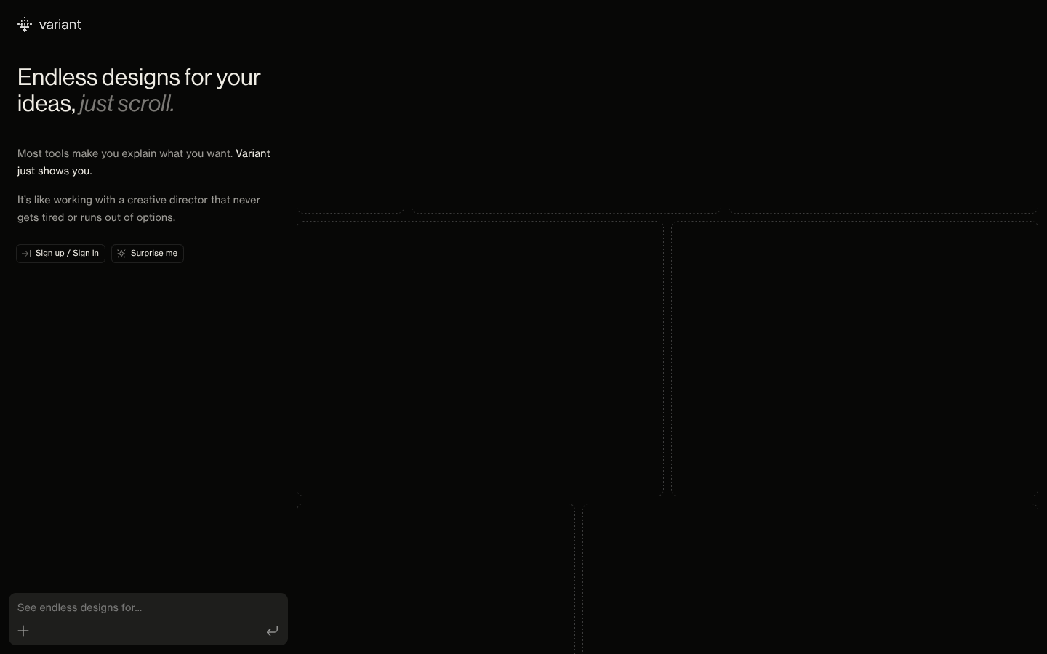
Task: Click the plus icon in the prompt box
Action: 23,631
